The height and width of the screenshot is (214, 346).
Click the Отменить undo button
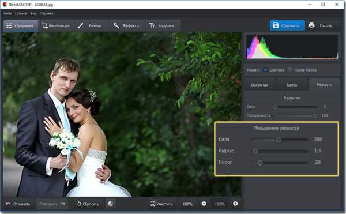coord(18,204)
